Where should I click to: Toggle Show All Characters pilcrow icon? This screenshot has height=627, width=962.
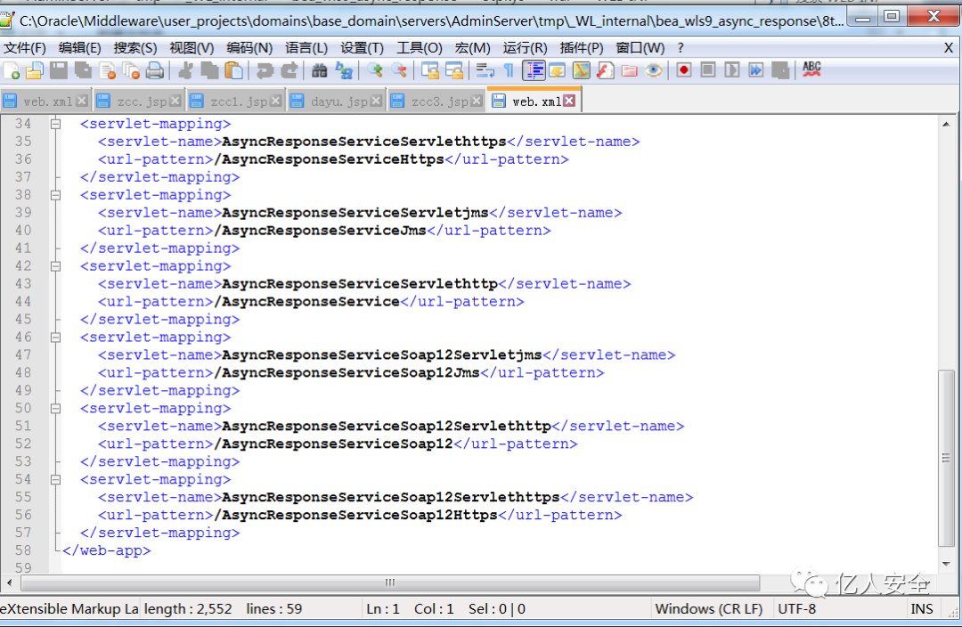[509, 70]
